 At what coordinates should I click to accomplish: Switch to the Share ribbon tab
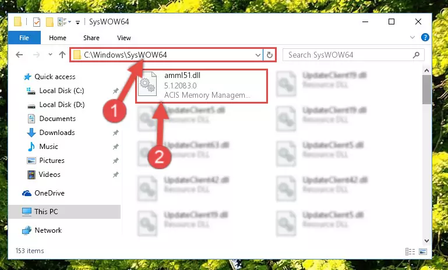point(91,38)
